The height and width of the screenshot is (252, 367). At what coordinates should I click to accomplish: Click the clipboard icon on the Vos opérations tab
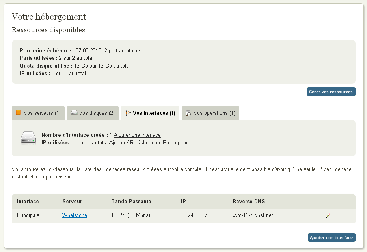click(x=188, y=113)
